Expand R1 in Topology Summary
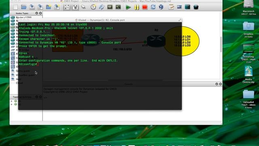Image resolution: width=259 pixels, height=146 pixels. point(12,101)
